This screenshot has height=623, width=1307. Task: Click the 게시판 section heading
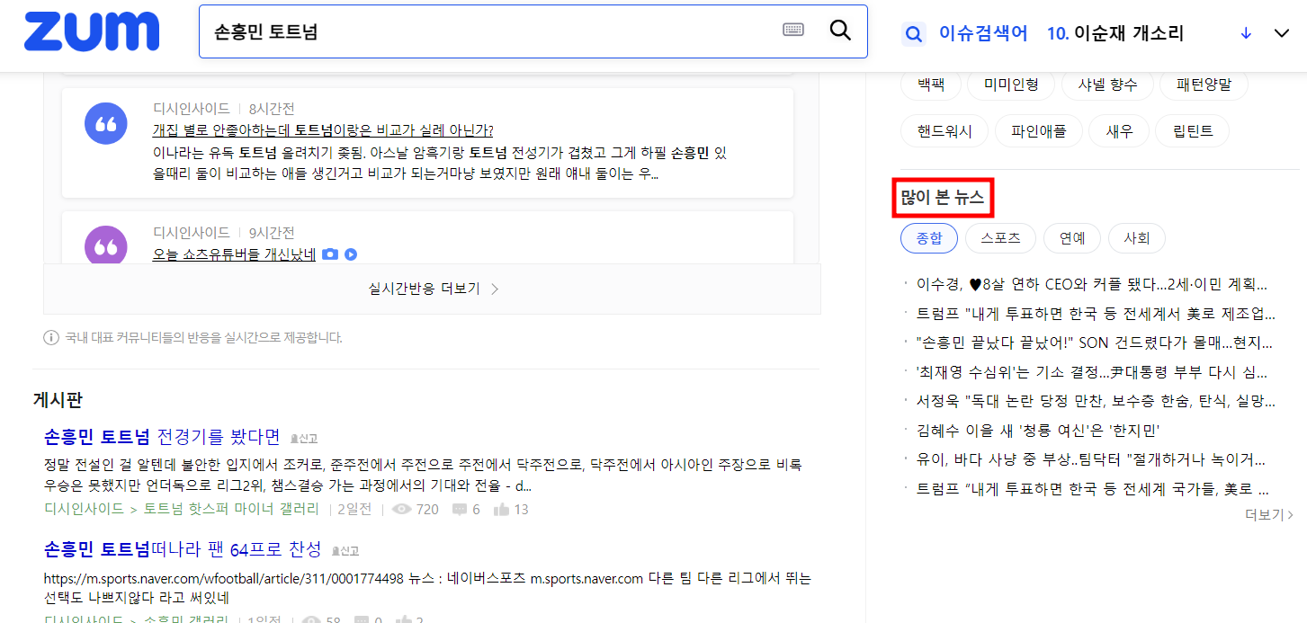tap(58, 399)
